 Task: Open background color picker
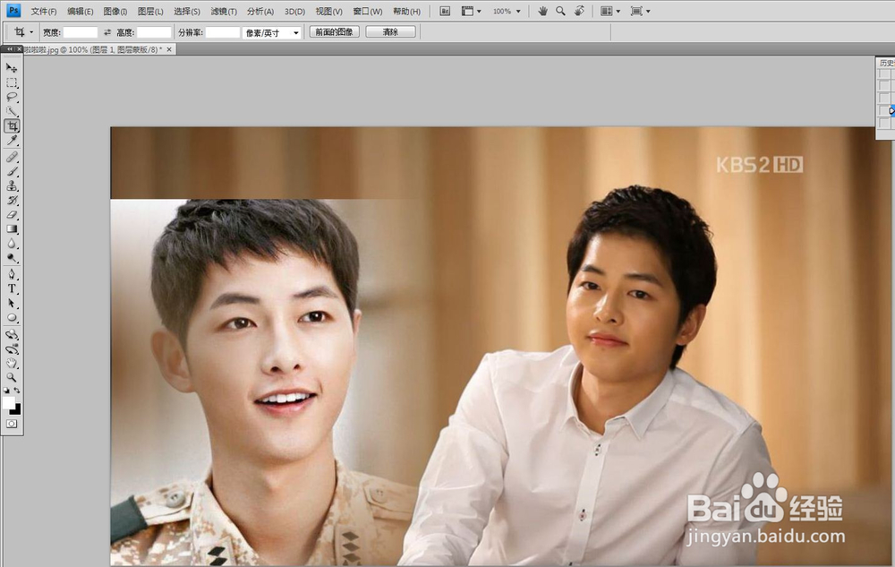17,410
